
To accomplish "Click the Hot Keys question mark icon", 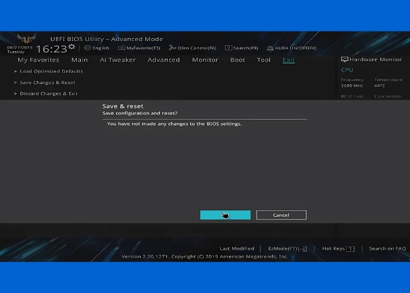I will [350, 248].
